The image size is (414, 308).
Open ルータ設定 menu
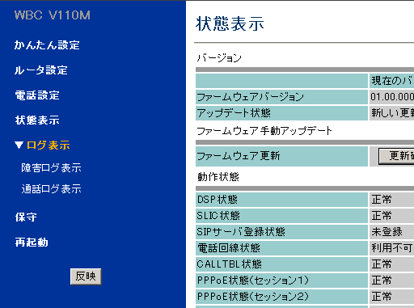tap(41, 70)
